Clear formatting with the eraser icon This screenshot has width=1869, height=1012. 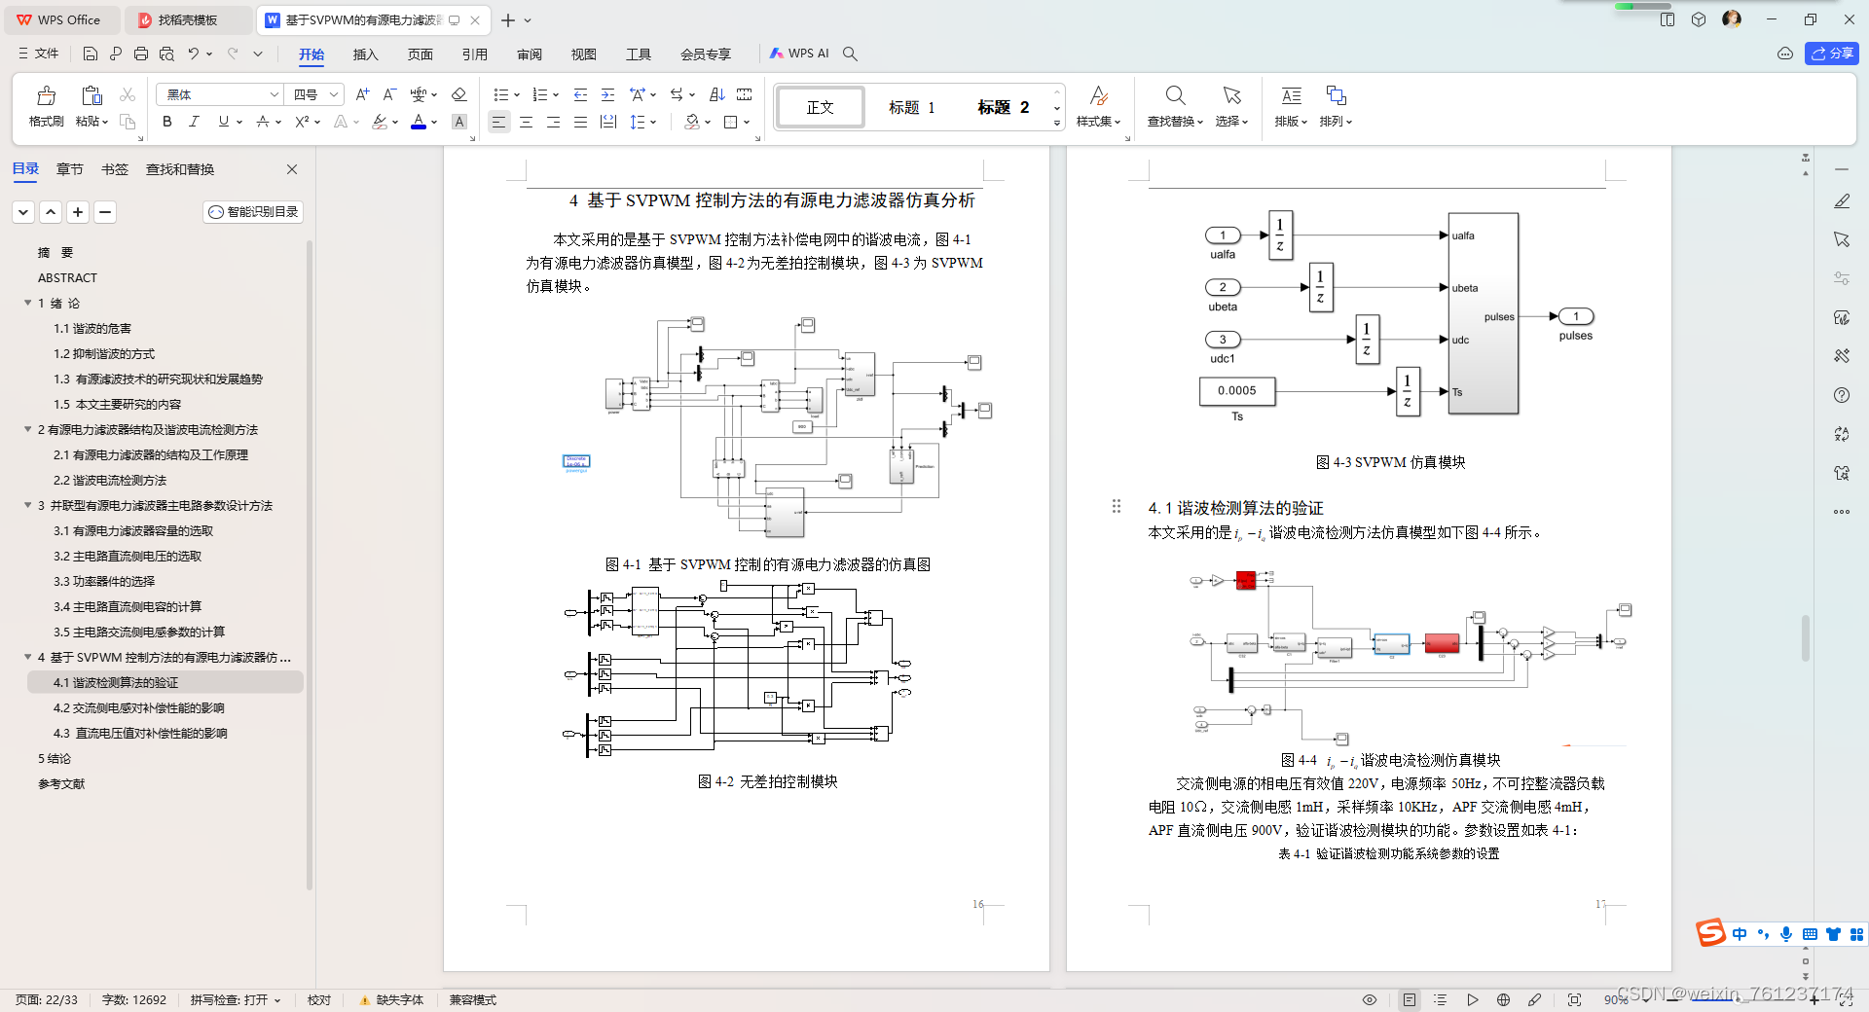(458, 94)
